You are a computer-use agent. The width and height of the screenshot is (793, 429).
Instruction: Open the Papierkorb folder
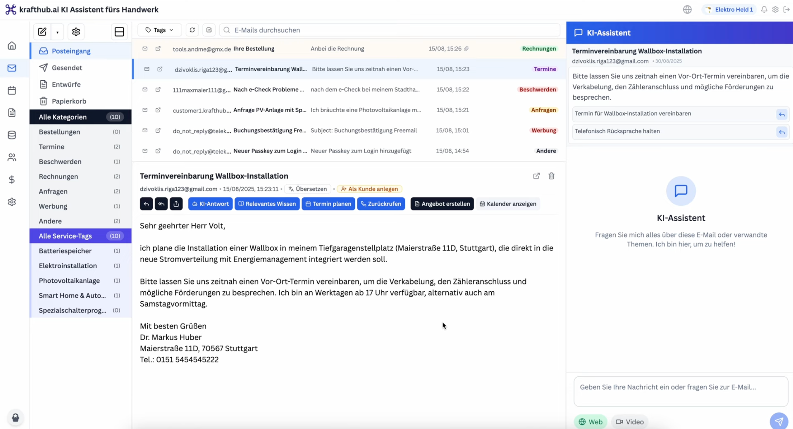coord(80,101)
